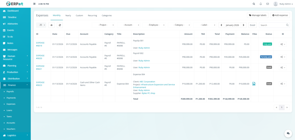Open actions dropdown for Expense #0019

pos(283,44)
